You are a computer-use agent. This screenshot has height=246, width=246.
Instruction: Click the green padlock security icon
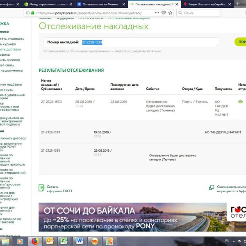point(33,13)
